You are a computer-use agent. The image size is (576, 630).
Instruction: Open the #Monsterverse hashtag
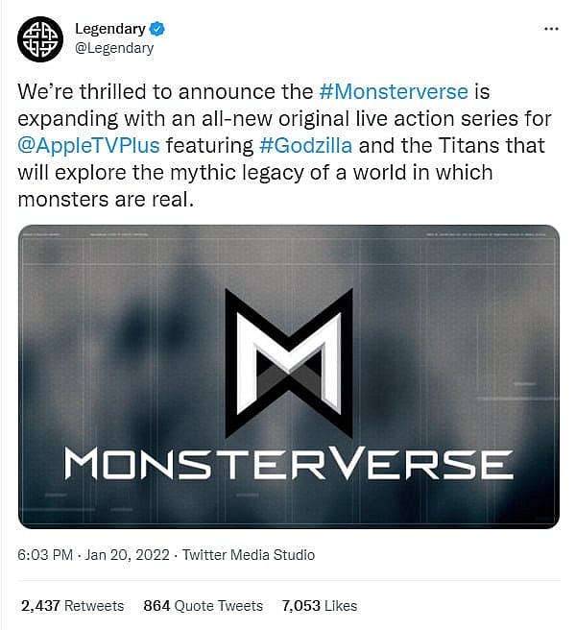point(393,92)
